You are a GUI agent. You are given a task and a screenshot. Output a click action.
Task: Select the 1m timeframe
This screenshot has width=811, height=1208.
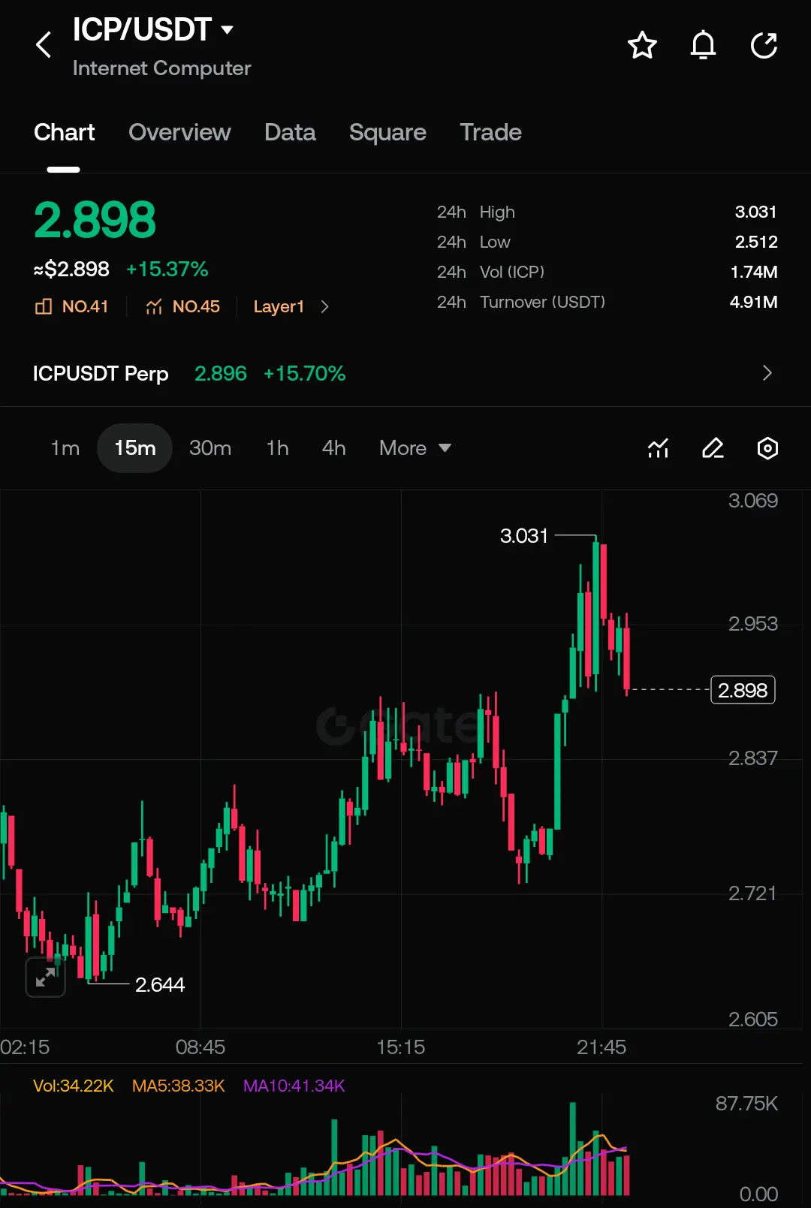click(65, 448)
